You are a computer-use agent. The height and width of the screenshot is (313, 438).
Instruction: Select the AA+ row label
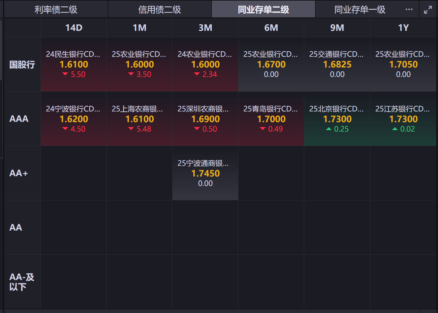[19, 173]
